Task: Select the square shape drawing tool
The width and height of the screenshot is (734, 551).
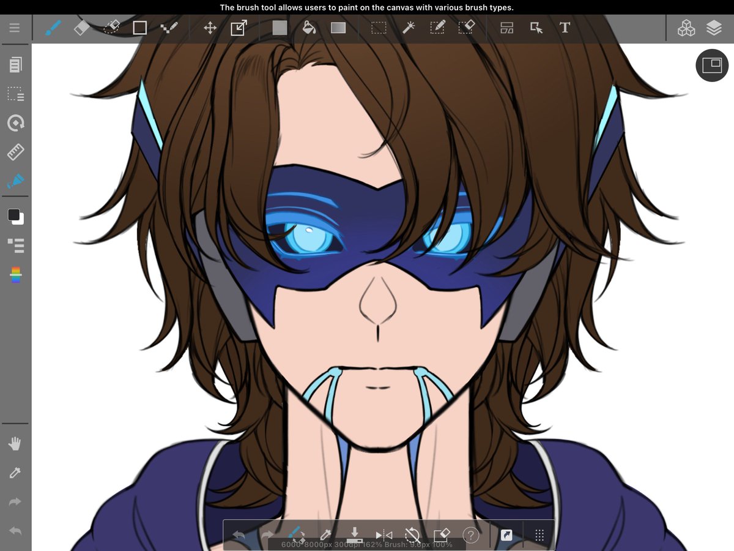Action: 140,28
